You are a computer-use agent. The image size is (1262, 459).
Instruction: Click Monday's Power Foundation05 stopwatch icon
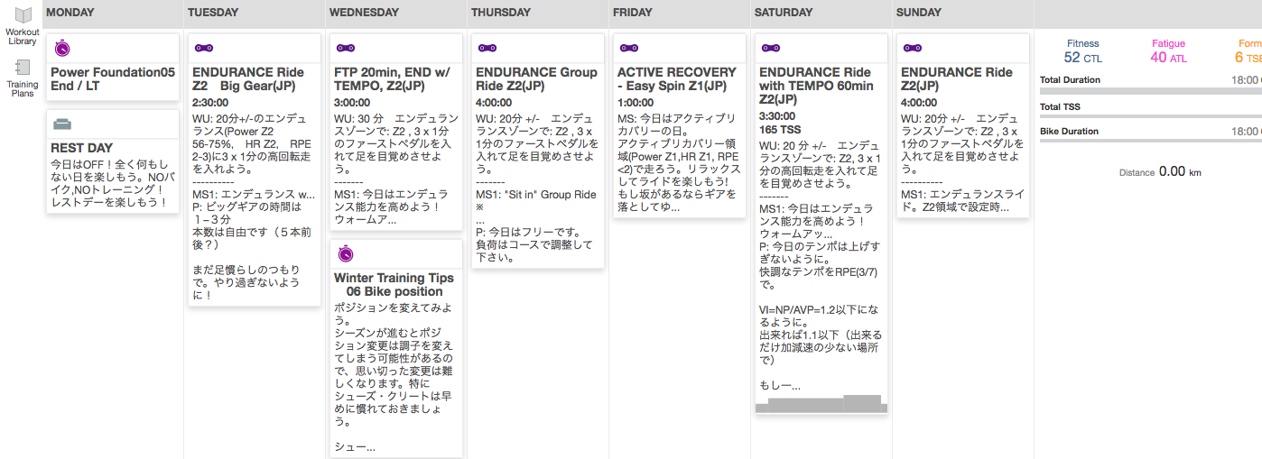(61, 48)
